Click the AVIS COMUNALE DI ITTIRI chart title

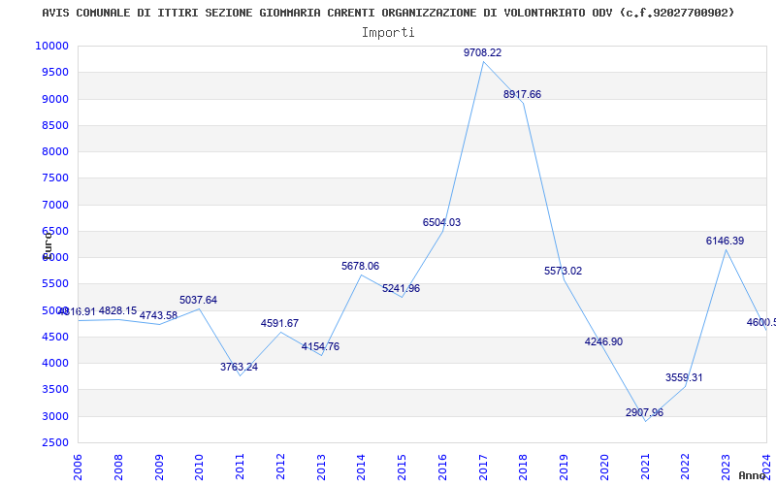[388, 13]
